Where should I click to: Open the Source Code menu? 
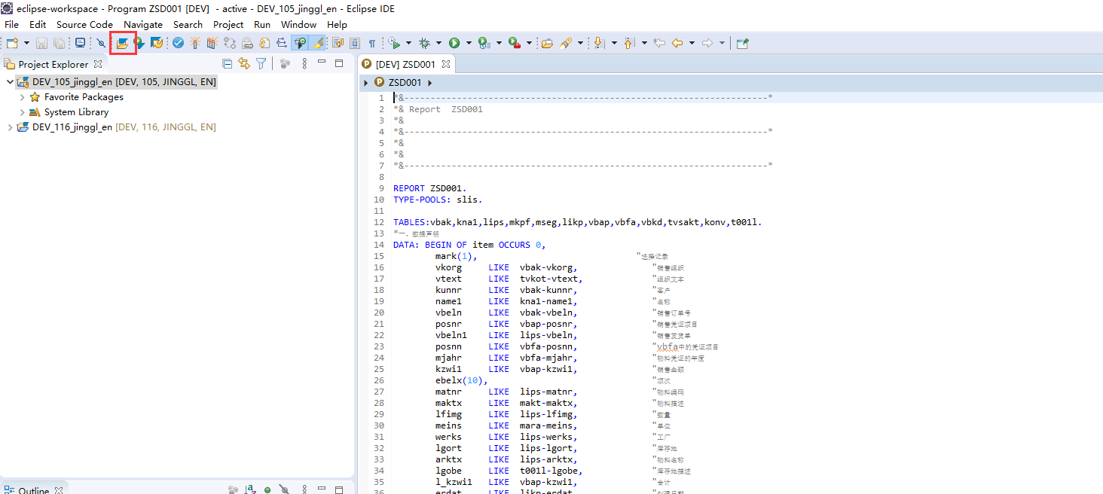pos(84,24)
